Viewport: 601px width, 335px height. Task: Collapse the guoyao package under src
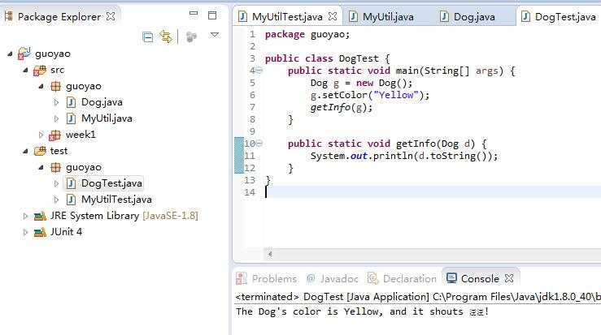41,87
